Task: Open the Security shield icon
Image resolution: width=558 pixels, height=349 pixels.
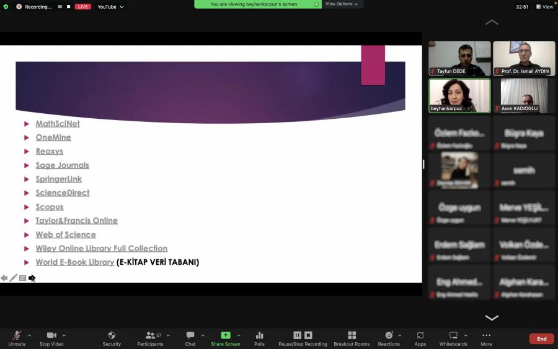Action: coord(112,335)
